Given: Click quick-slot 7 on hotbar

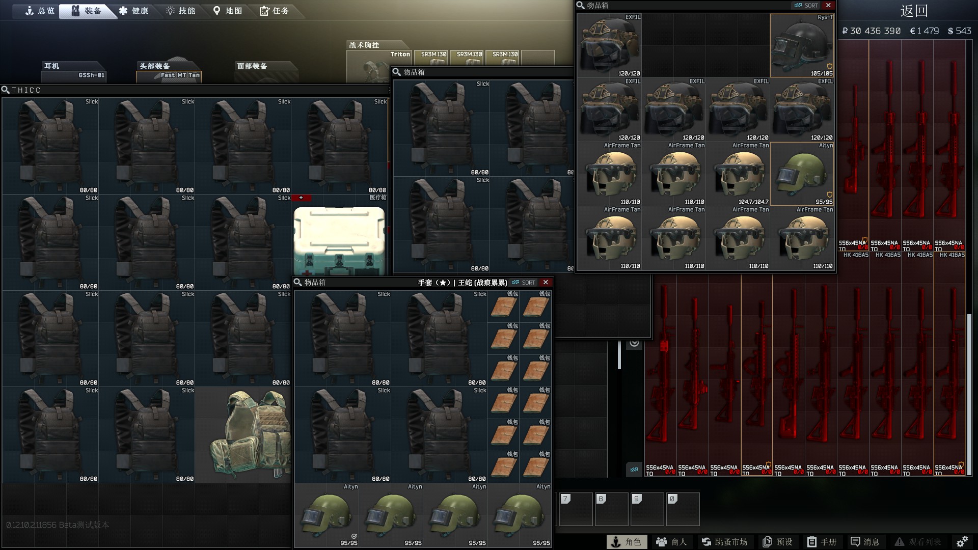Looking at the screenshot, I should [x=576, y=509].
